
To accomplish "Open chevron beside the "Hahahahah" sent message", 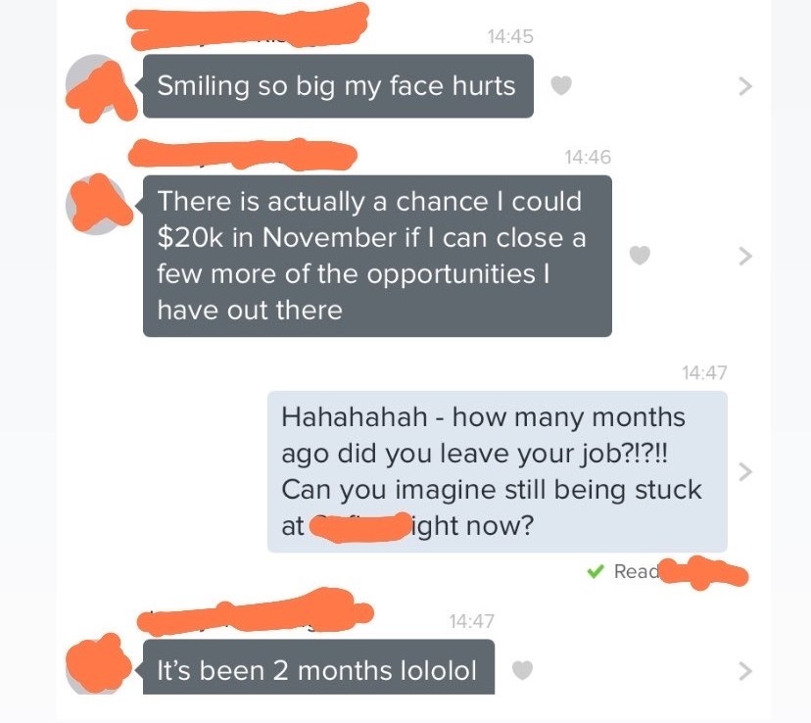I will pos(744,471).
